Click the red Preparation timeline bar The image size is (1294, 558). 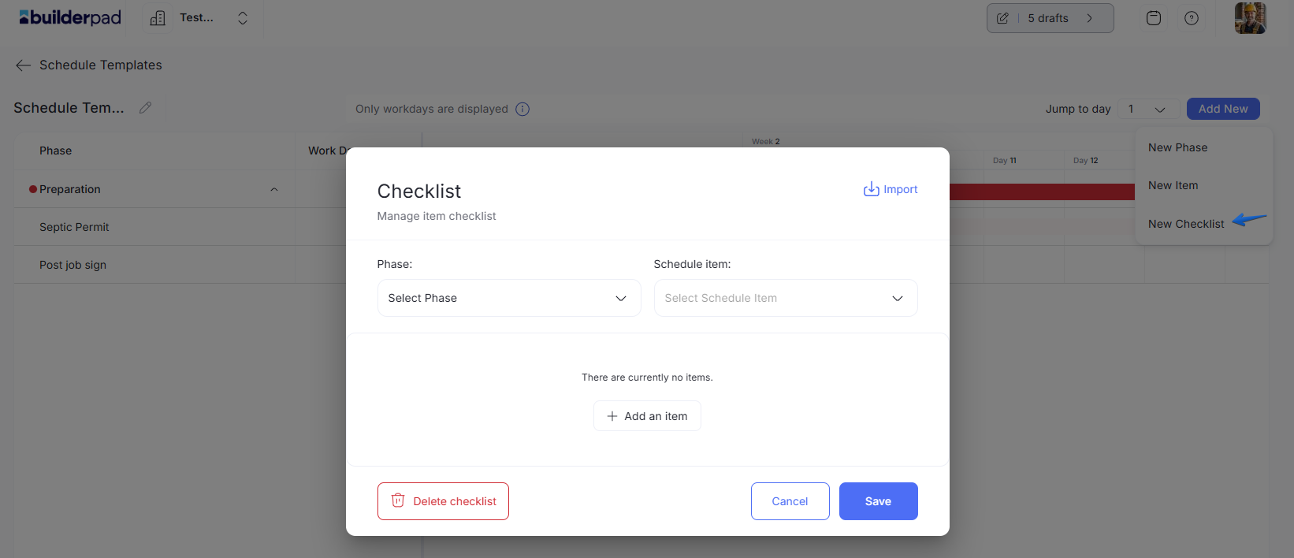click(x=1042, y=192)
